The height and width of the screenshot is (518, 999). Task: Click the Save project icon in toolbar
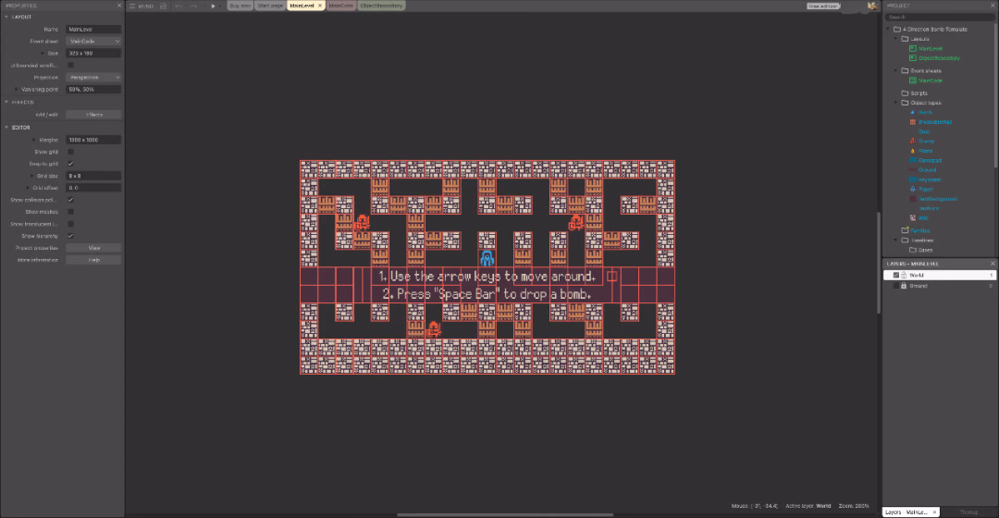[164, 6]
